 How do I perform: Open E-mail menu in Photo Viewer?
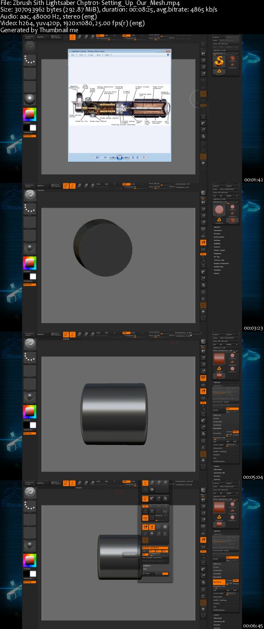point(91,55)
